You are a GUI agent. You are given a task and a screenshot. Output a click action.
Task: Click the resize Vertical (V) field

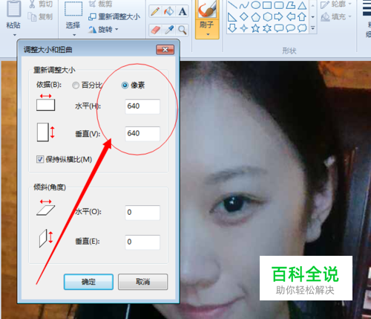tap(142, 134)
